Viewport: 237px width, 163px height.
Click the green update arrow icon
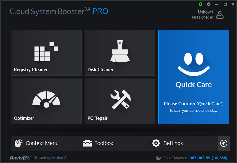[200, 4]
